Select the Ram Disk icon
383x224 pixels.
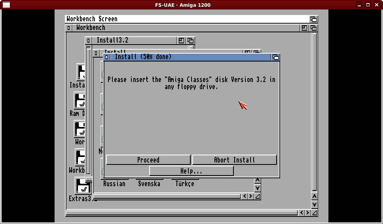[x=79, y=101]
